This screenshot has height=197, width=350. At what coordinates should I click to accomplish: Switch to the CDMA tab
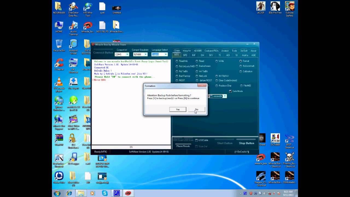click(177, 51)
